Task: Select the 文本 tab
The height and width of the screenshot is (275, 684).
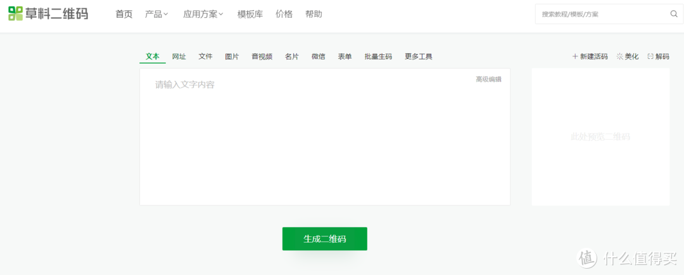Action: point(153,56)
